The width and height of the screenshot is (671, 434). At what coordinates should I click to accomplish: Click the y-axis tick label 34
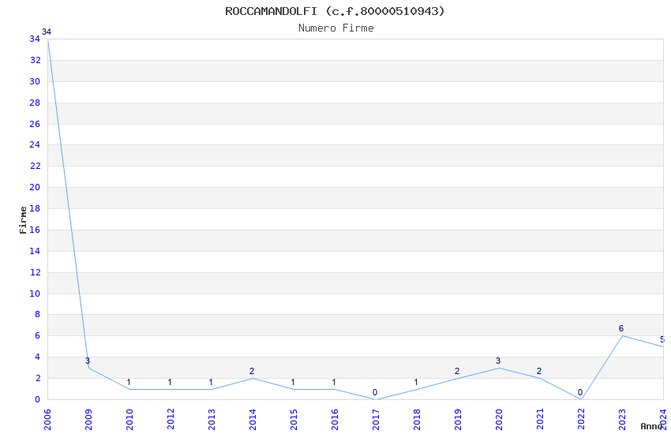coord(35,39)
